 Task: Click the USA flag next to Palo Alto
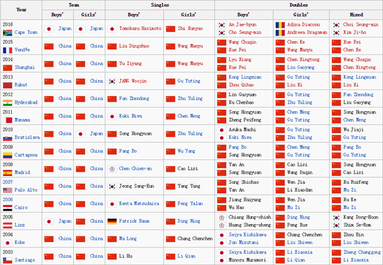[x=8, y=190]
